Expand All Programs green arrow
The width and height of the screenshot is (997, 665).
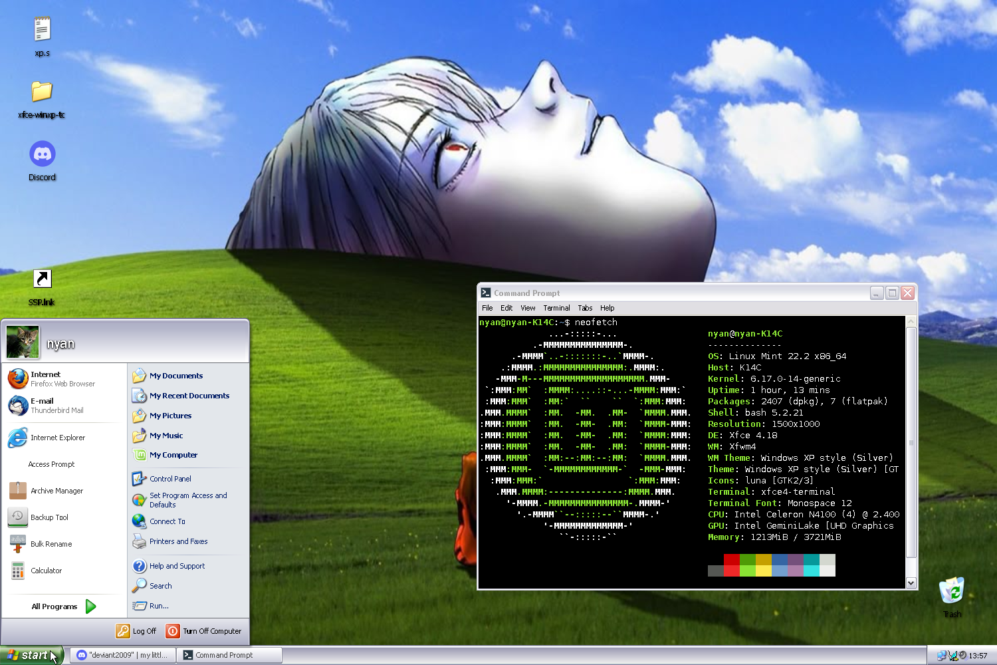click(91, 606)
